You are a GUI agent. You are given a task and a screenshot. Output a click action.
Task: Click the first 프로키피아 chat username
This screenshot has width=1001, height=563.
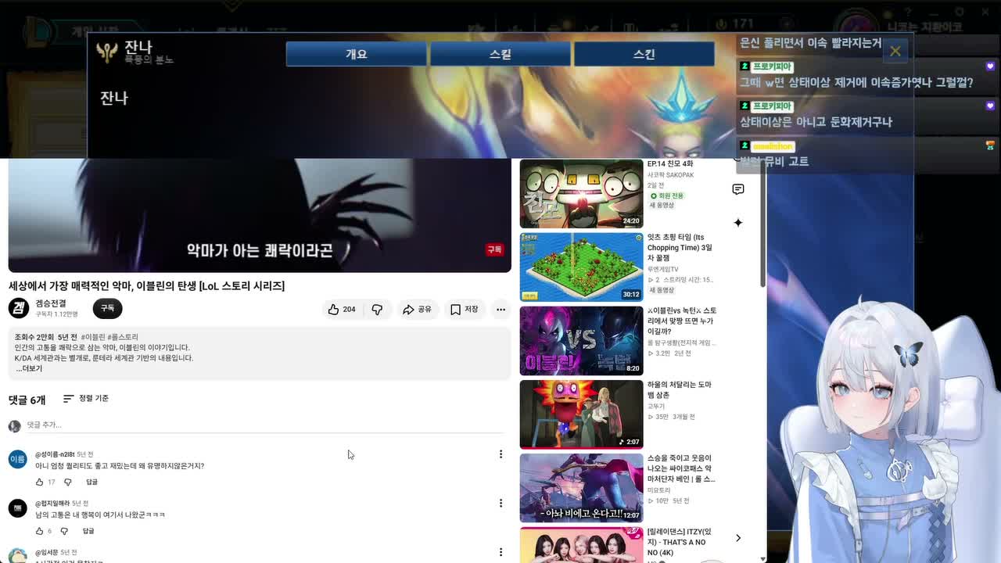773,66
